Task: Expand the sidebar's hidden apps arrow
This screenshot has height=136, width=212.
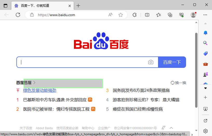Action: tap(205, 88)
